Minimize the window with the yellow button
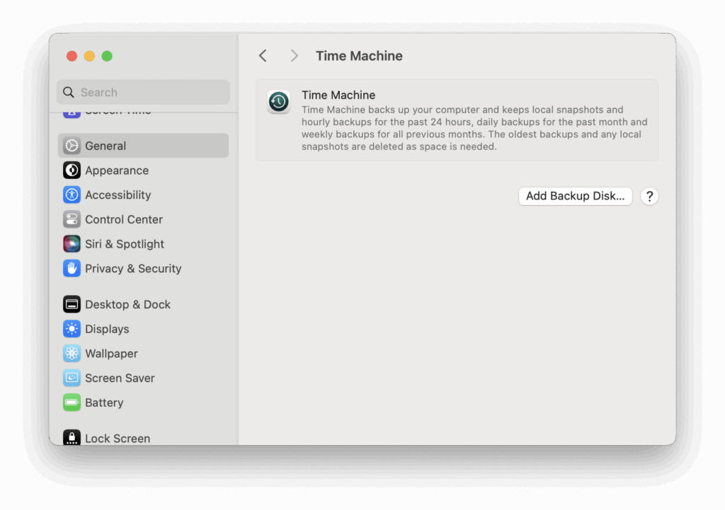725x510 pixels. (89, 56)
